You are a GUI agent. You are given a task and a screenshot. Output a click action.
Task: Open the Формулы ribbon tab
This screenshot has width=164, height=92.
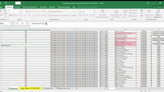click(43, 7)
